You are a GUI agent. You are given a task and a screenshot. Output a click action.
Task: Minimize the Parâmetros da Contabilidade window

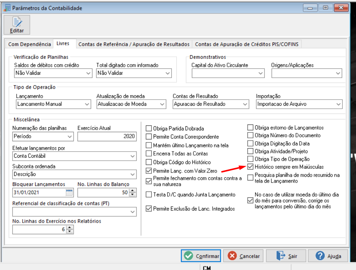point(310,8)
